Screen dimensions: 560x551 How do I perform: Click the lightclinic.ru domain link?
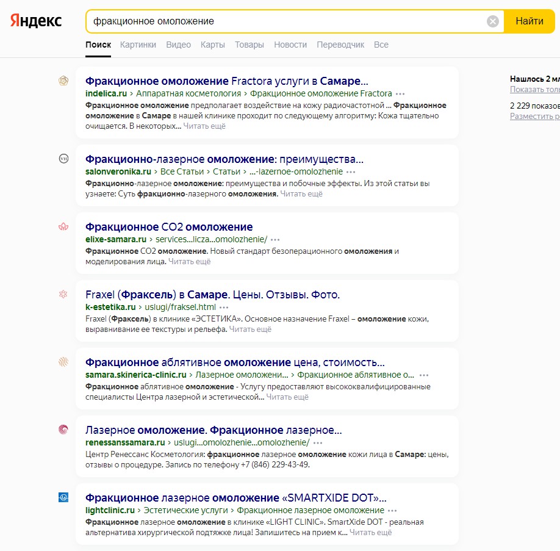click(x=110, y=510)
